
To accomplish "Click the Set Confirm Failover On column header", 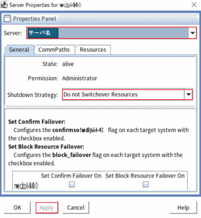I will 71,176.
